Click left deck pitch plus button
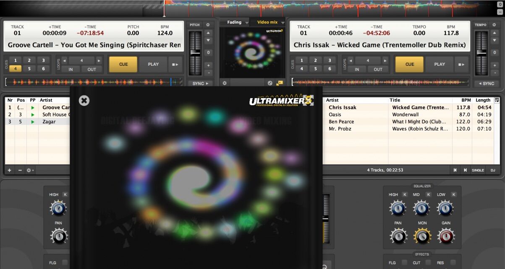505x269 pixels. pyautogui.click(x=208, y=65)
